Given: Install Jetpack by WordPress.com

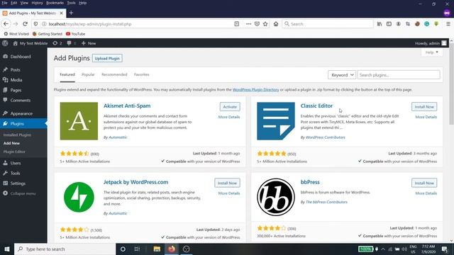Looking at the screenshot, I should tap(227, 183).
